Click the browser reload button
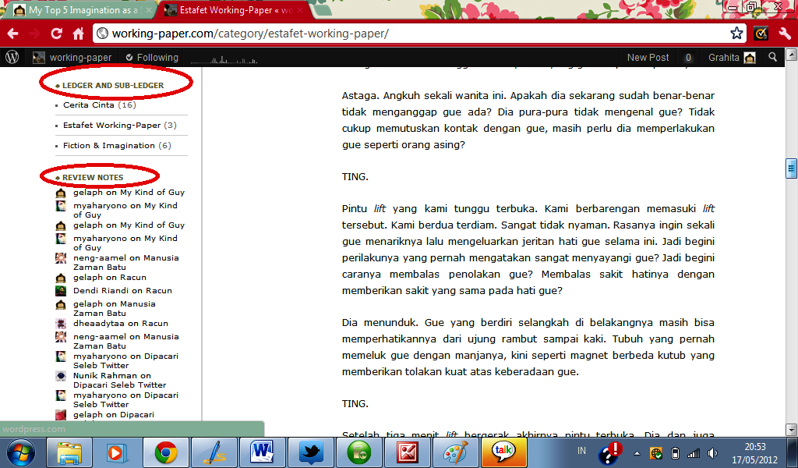 tap(56, 34)
